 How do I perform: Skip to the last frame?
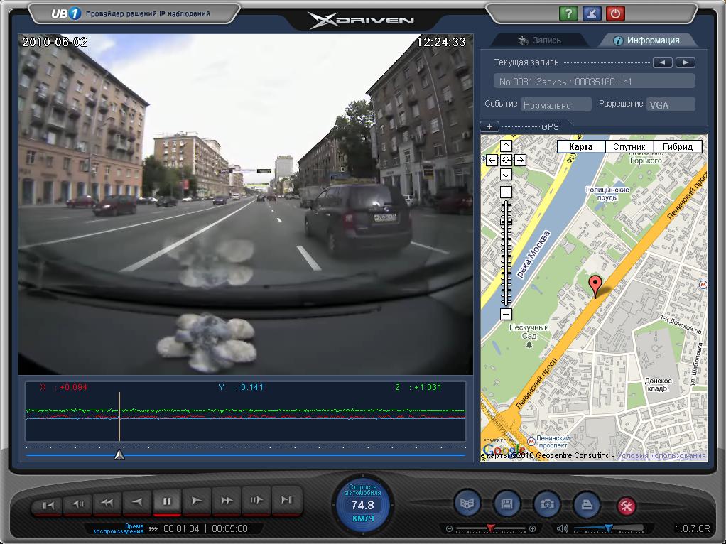286,501
